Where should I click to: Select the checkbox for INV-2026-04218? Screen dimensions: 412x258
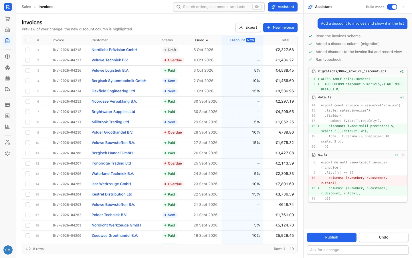28,50
